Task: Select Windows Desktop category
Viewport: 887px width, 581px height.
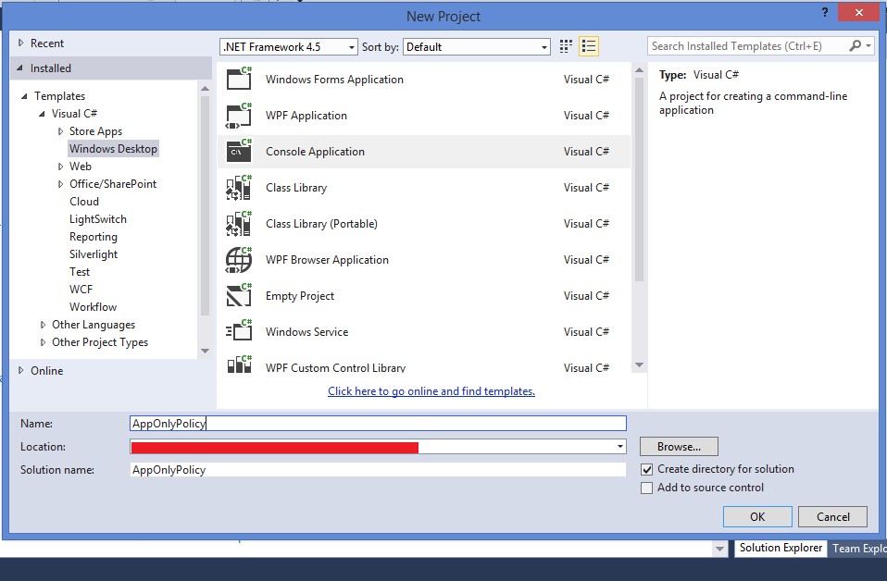Action: click(x=113, y=149)
